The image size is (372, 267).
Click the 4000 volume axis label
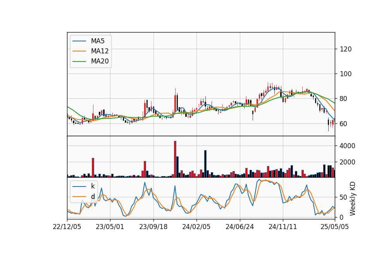[x=347, y=146]
